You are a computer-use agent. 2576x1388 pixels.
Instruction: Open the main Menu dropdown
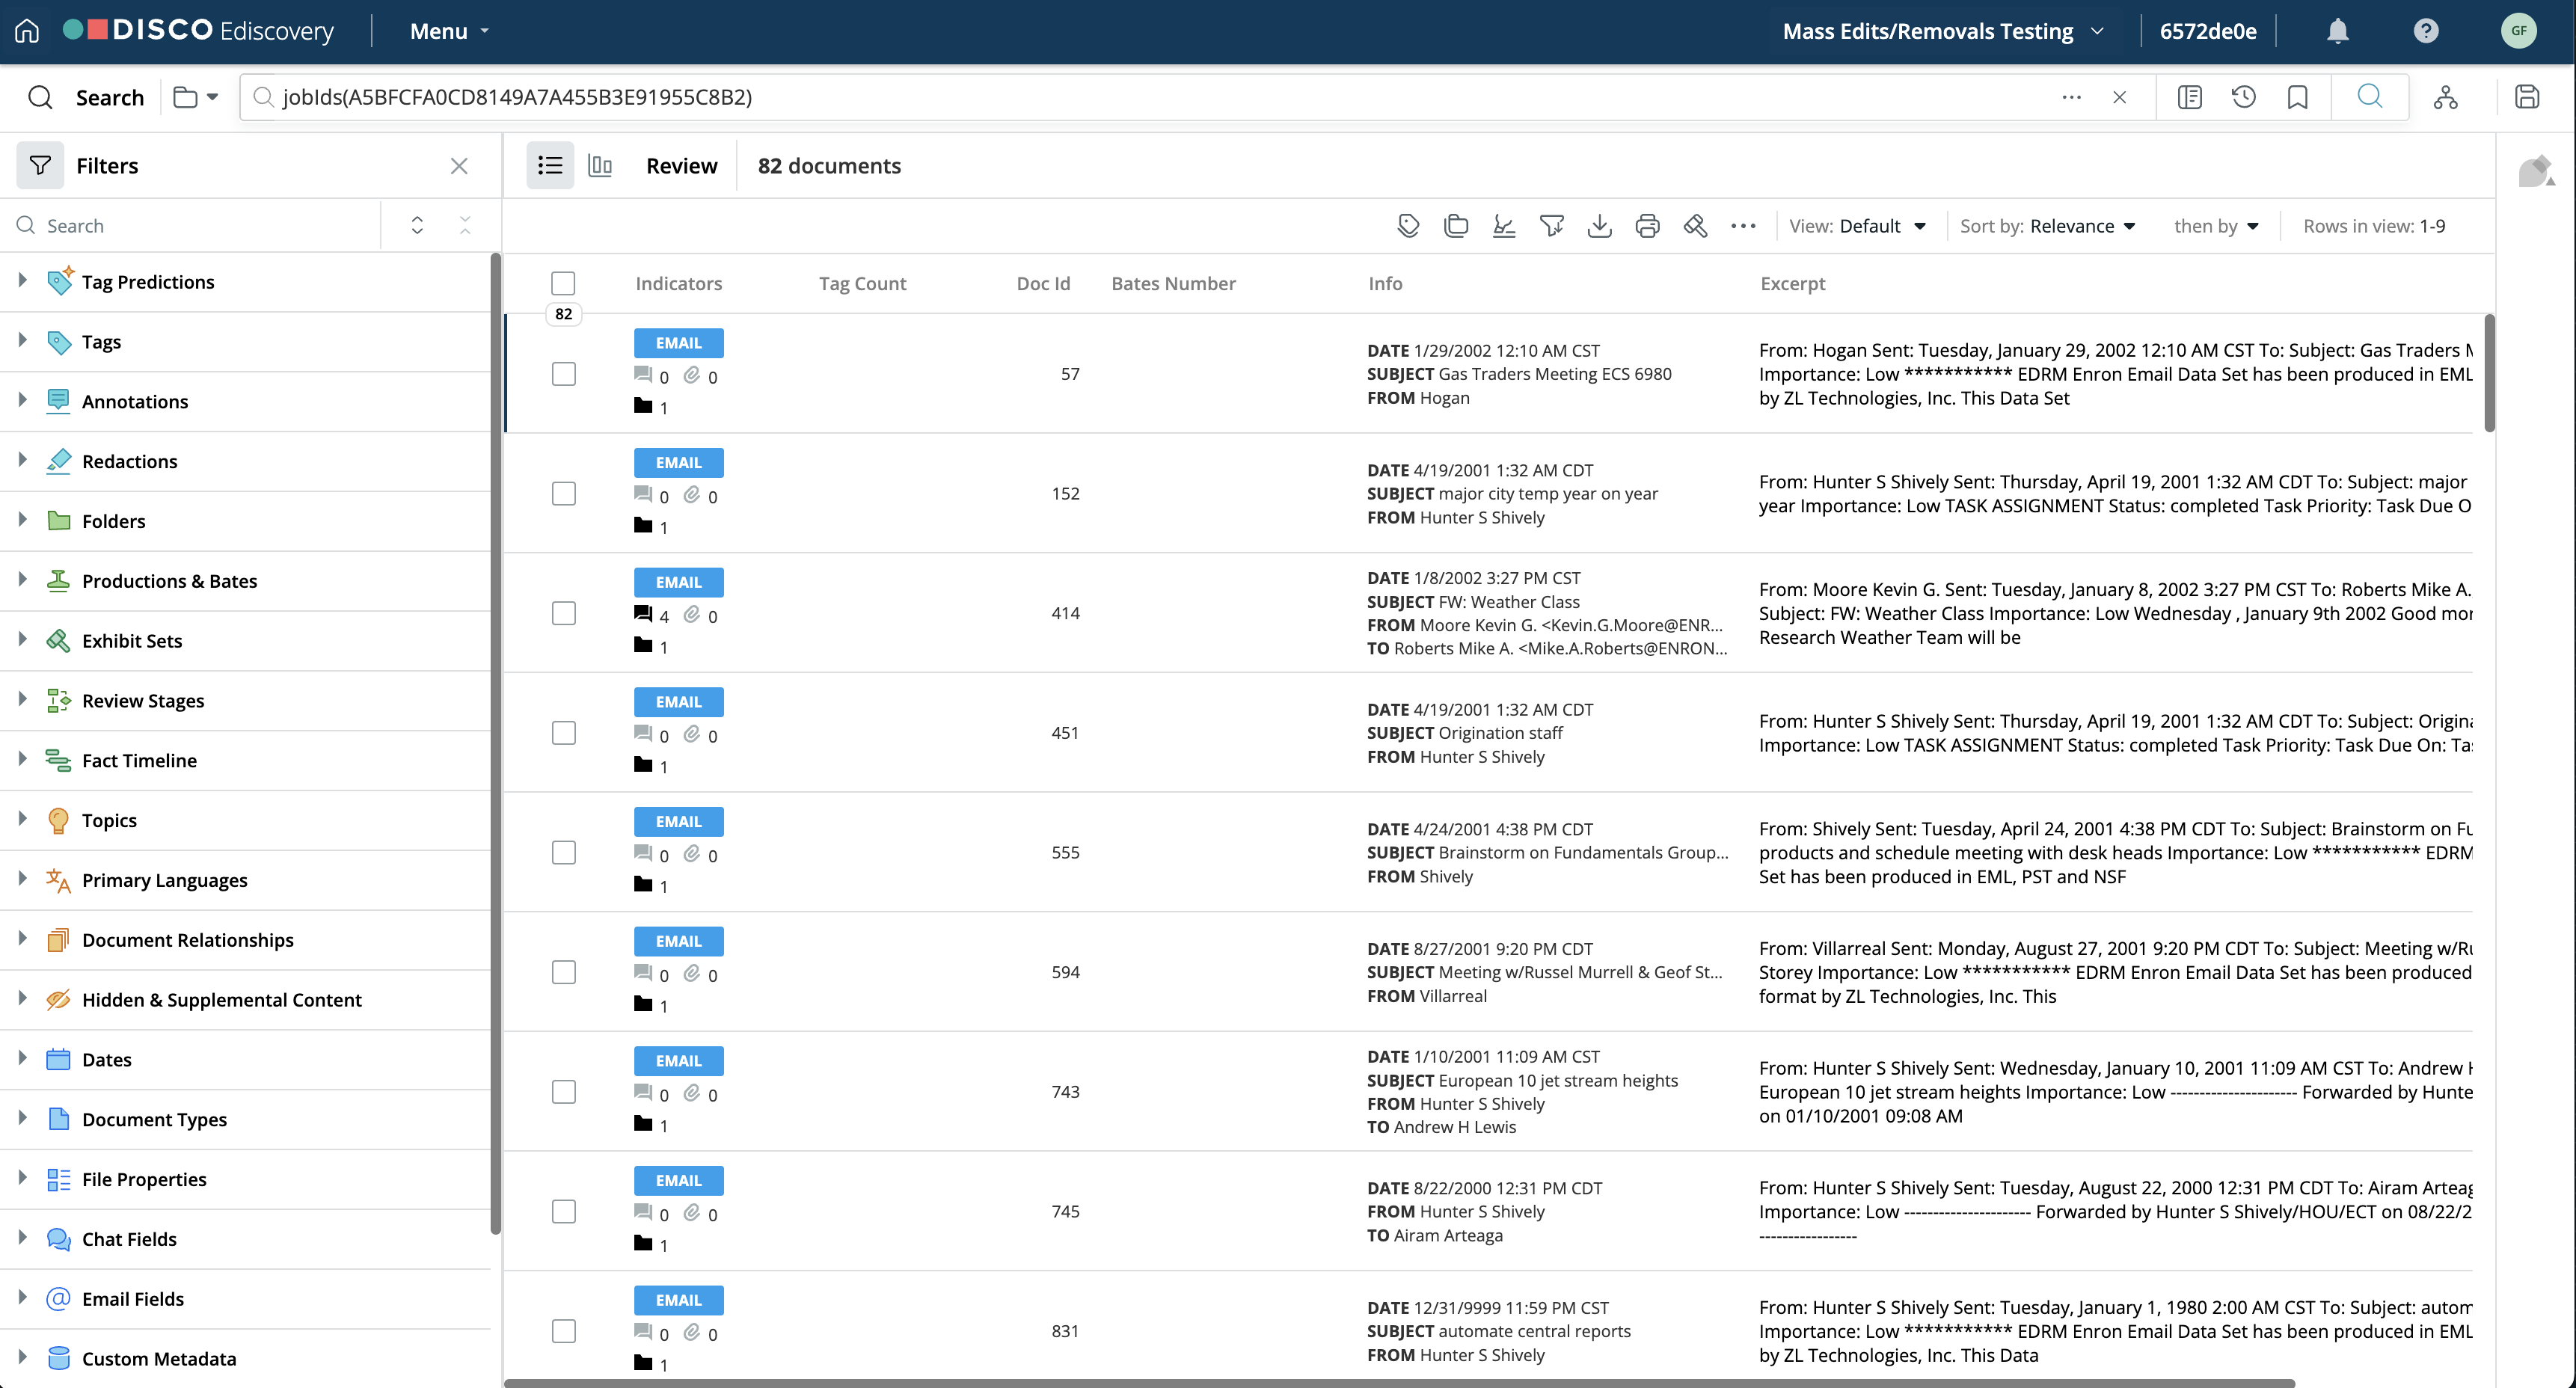tap(449, 31)
